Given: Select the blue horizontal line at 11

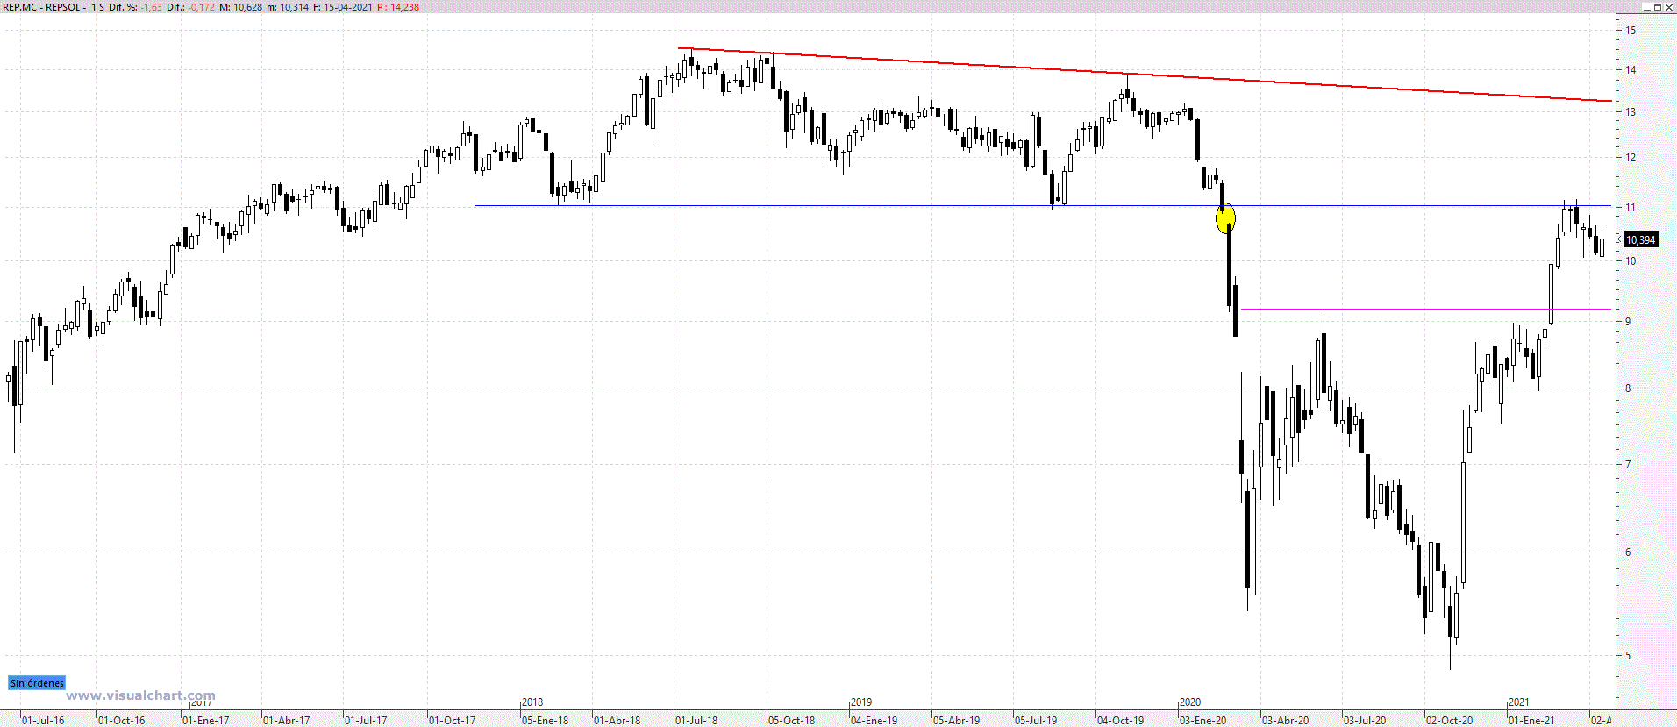Looking at the screenshot, I should tap(789, 206).
